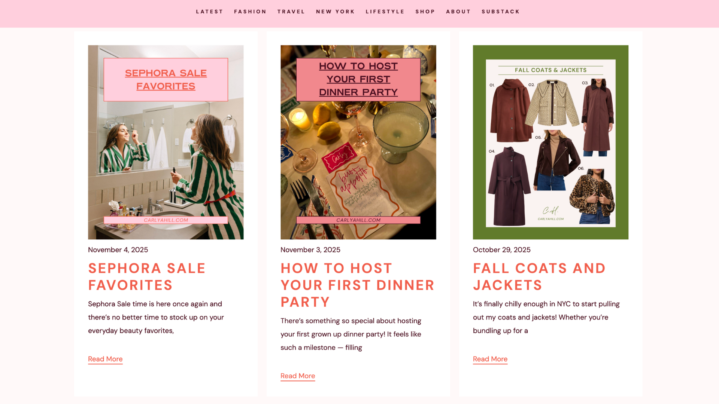Open the Travel menu link
The image size is (719, 404).
[x=291, y=12]
